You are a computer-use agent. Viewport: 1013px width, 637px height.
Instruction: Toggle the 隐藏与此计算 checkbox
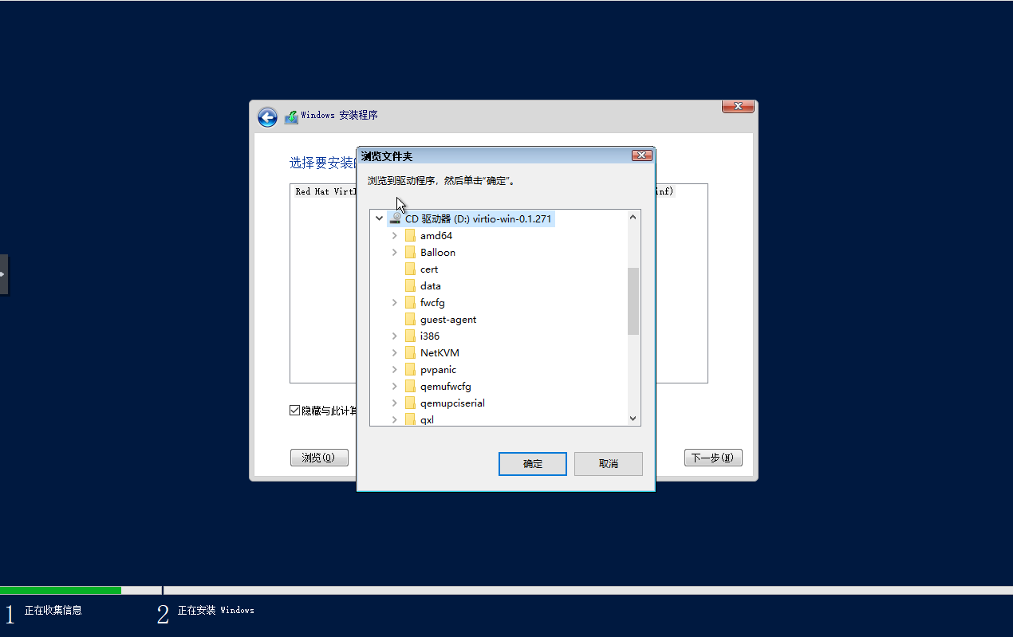294,411
